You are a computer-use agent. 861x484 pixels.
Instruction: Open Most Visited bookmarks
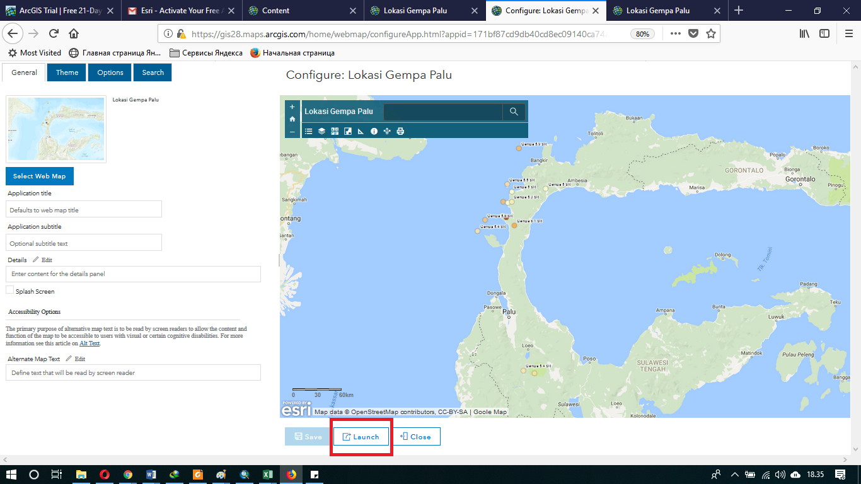click(x=35, y=53)
